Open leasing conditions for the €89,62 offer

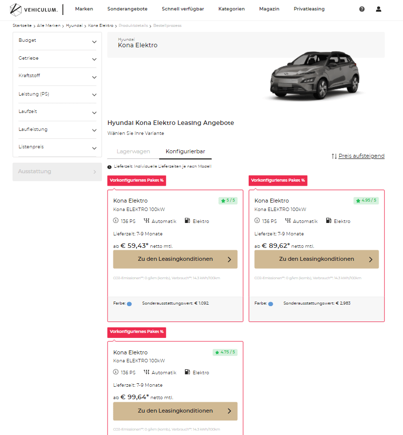(x=316, y=259)
